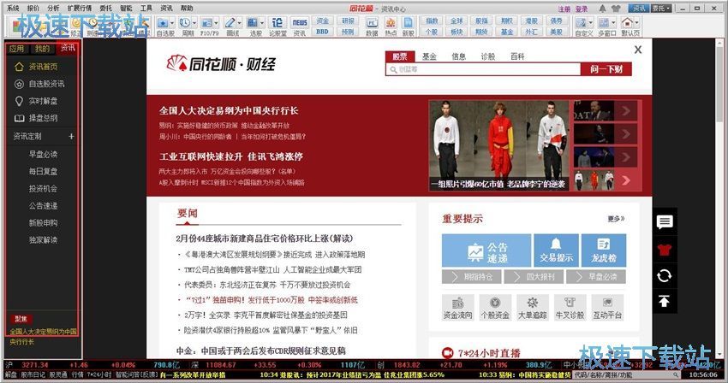Select the 画线 pencil drawing tool
This screenshot has height=383, width=728.
pyautogui.click(x=230, y=22)
